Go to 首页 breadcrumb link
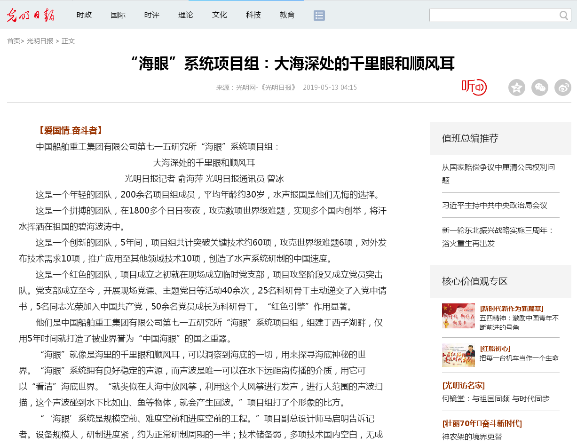577x445 pixels. pyautogui.click(x=14, y=41)
